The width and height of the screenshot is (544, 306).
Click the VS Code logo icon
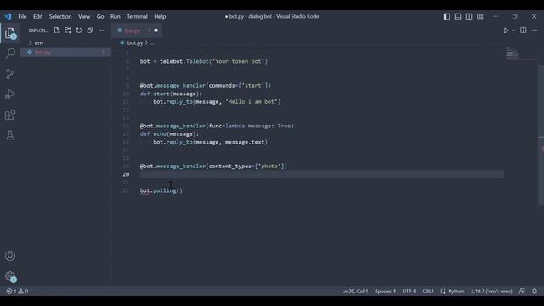pyautogui.click(x=8, y=16)
